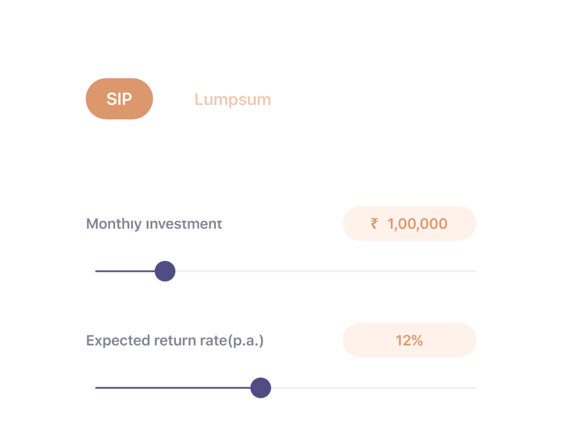This screenshot has height=440, width=588.
Task: Click the Expected return rate(p.a.) label
Action: click(x=175, y=341)
